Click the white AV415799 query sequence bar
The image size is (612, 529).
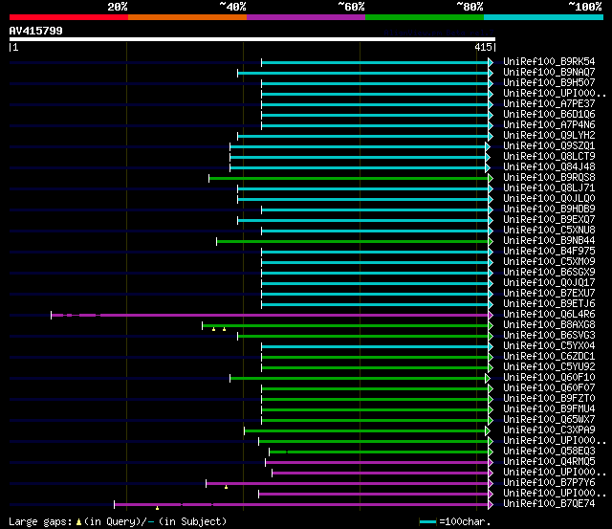coord(252,39)
